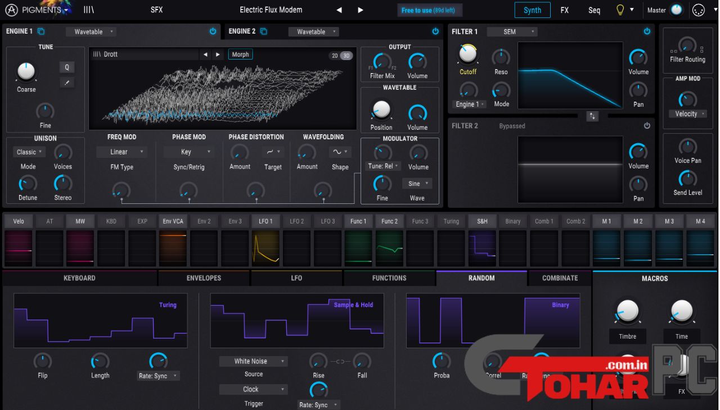Click the Coarse tune knob
This screenshot has height=410, width=720.
(26, 71)
